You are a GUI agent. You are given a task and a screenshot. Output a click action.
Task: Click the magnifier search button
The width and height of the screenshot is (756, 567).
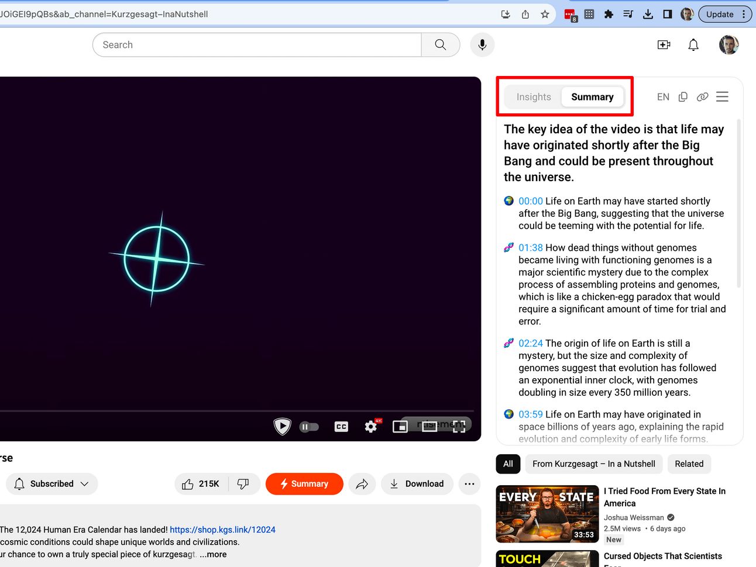click(x=441, y=44)
